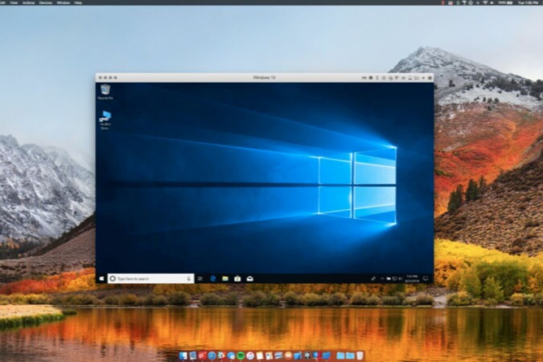
Task: Open Finder from the macOS Dock
Action: point(183,356)
